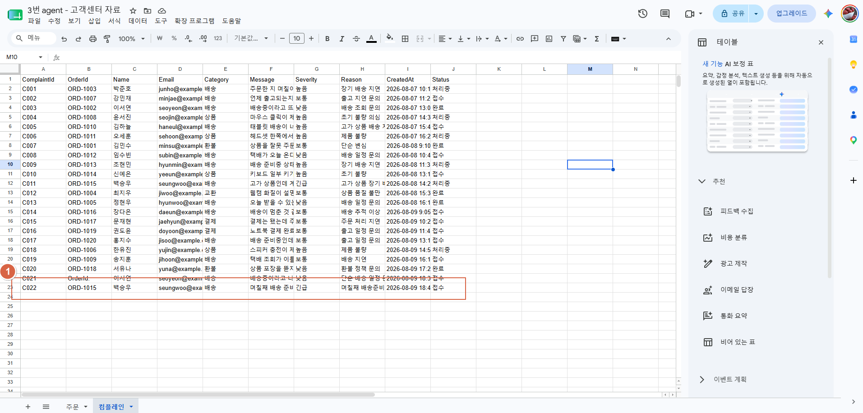Insert a link using the link icon
The width and height of the screenshot is (863, 413).
pos(520,39)
